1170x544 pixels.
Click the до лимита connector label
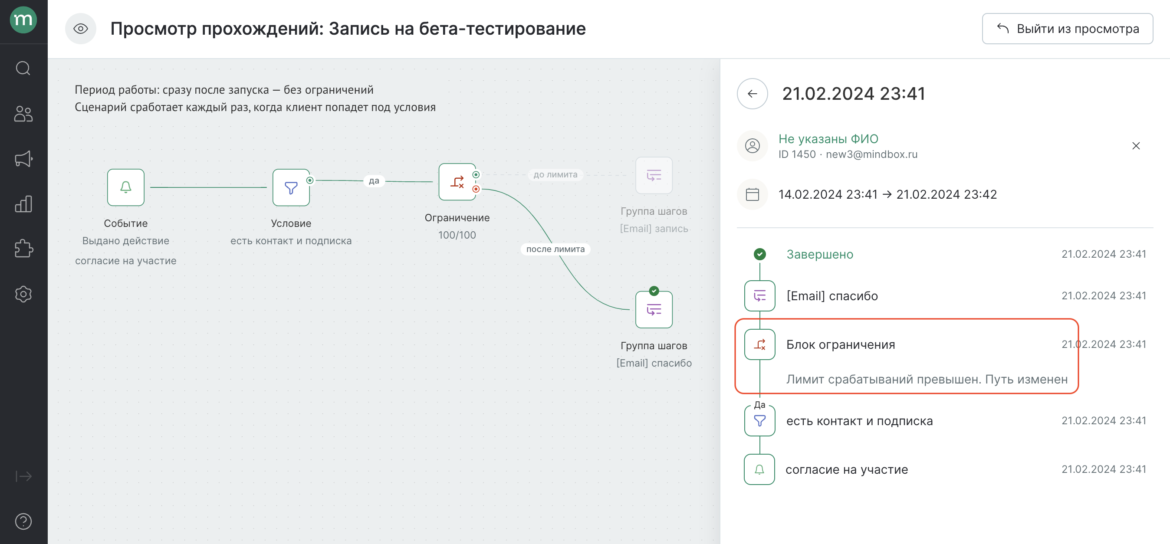555,174
